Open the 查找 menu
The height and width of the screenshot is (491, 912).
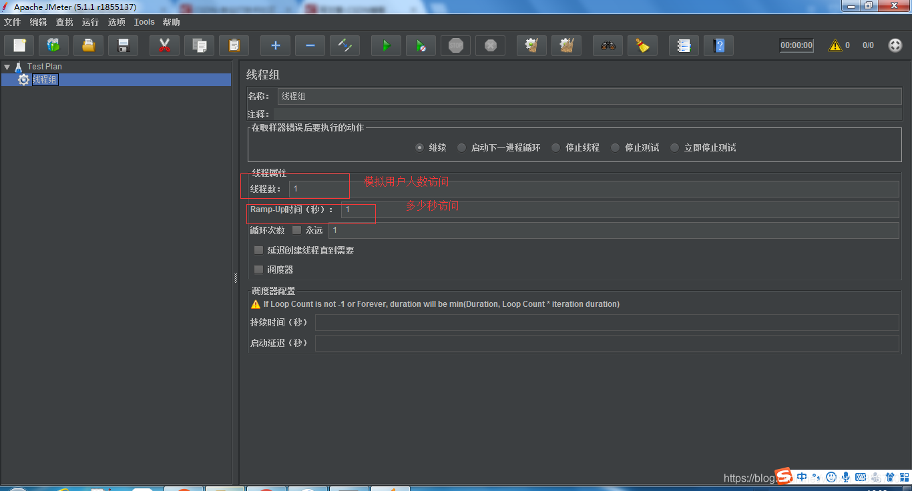(64, 22)
